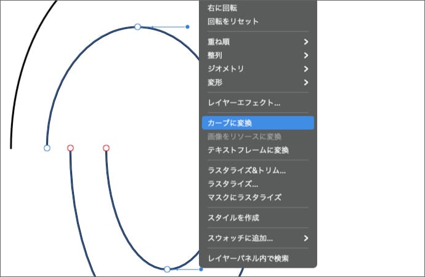
Task: Choose the ラスタライズ... menu item
Action: pos(233,184)
